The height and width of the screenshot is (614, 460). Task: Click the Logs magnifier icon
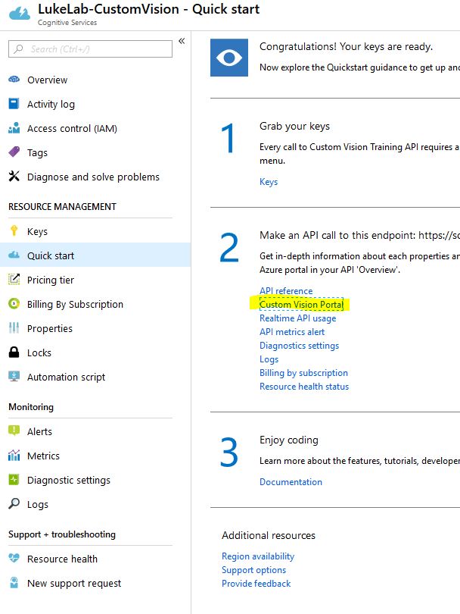click(x=14, y=503)
